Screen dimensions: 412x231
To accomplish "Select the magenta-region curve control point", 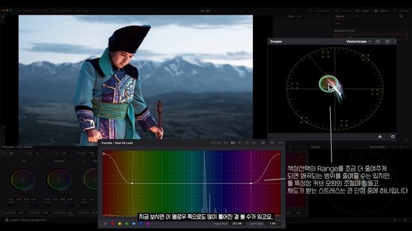I will [251, 184].
